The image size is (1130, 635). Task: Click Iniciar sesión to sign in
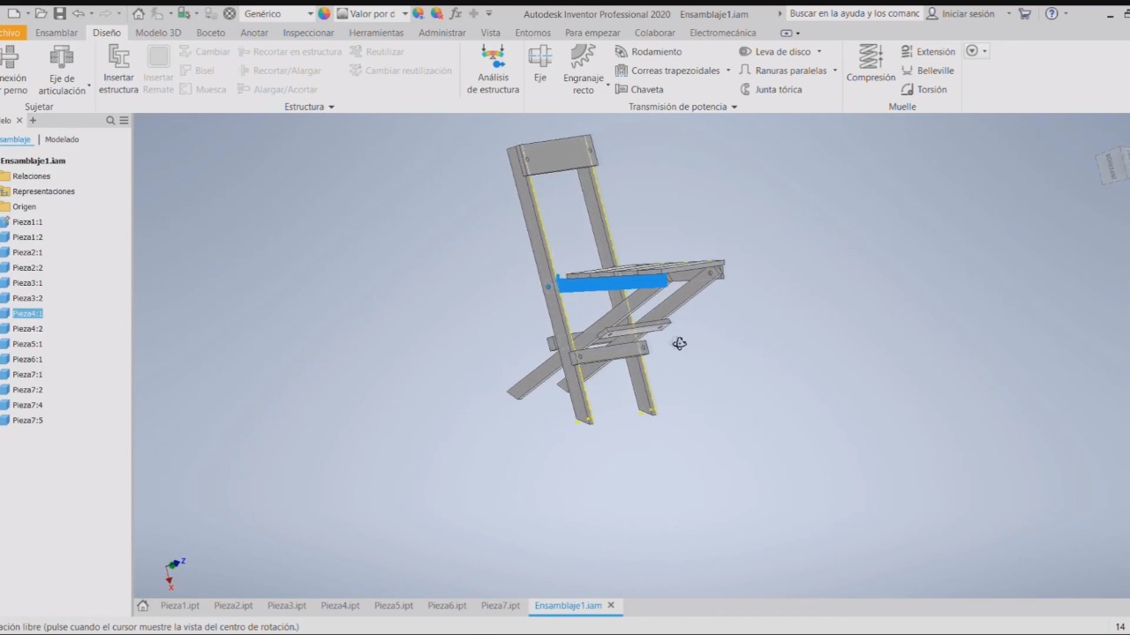[967, 14]
